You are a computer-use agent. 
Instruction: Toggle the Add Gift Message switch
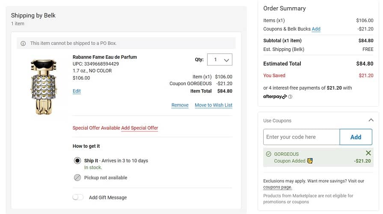[78, 197]
